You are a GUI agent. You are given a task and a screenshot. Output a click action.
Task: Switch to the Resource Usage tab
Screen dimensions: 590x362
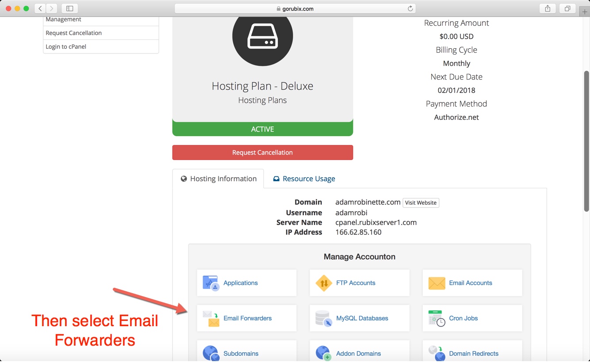pyautogui.click(x=304, y=179)
